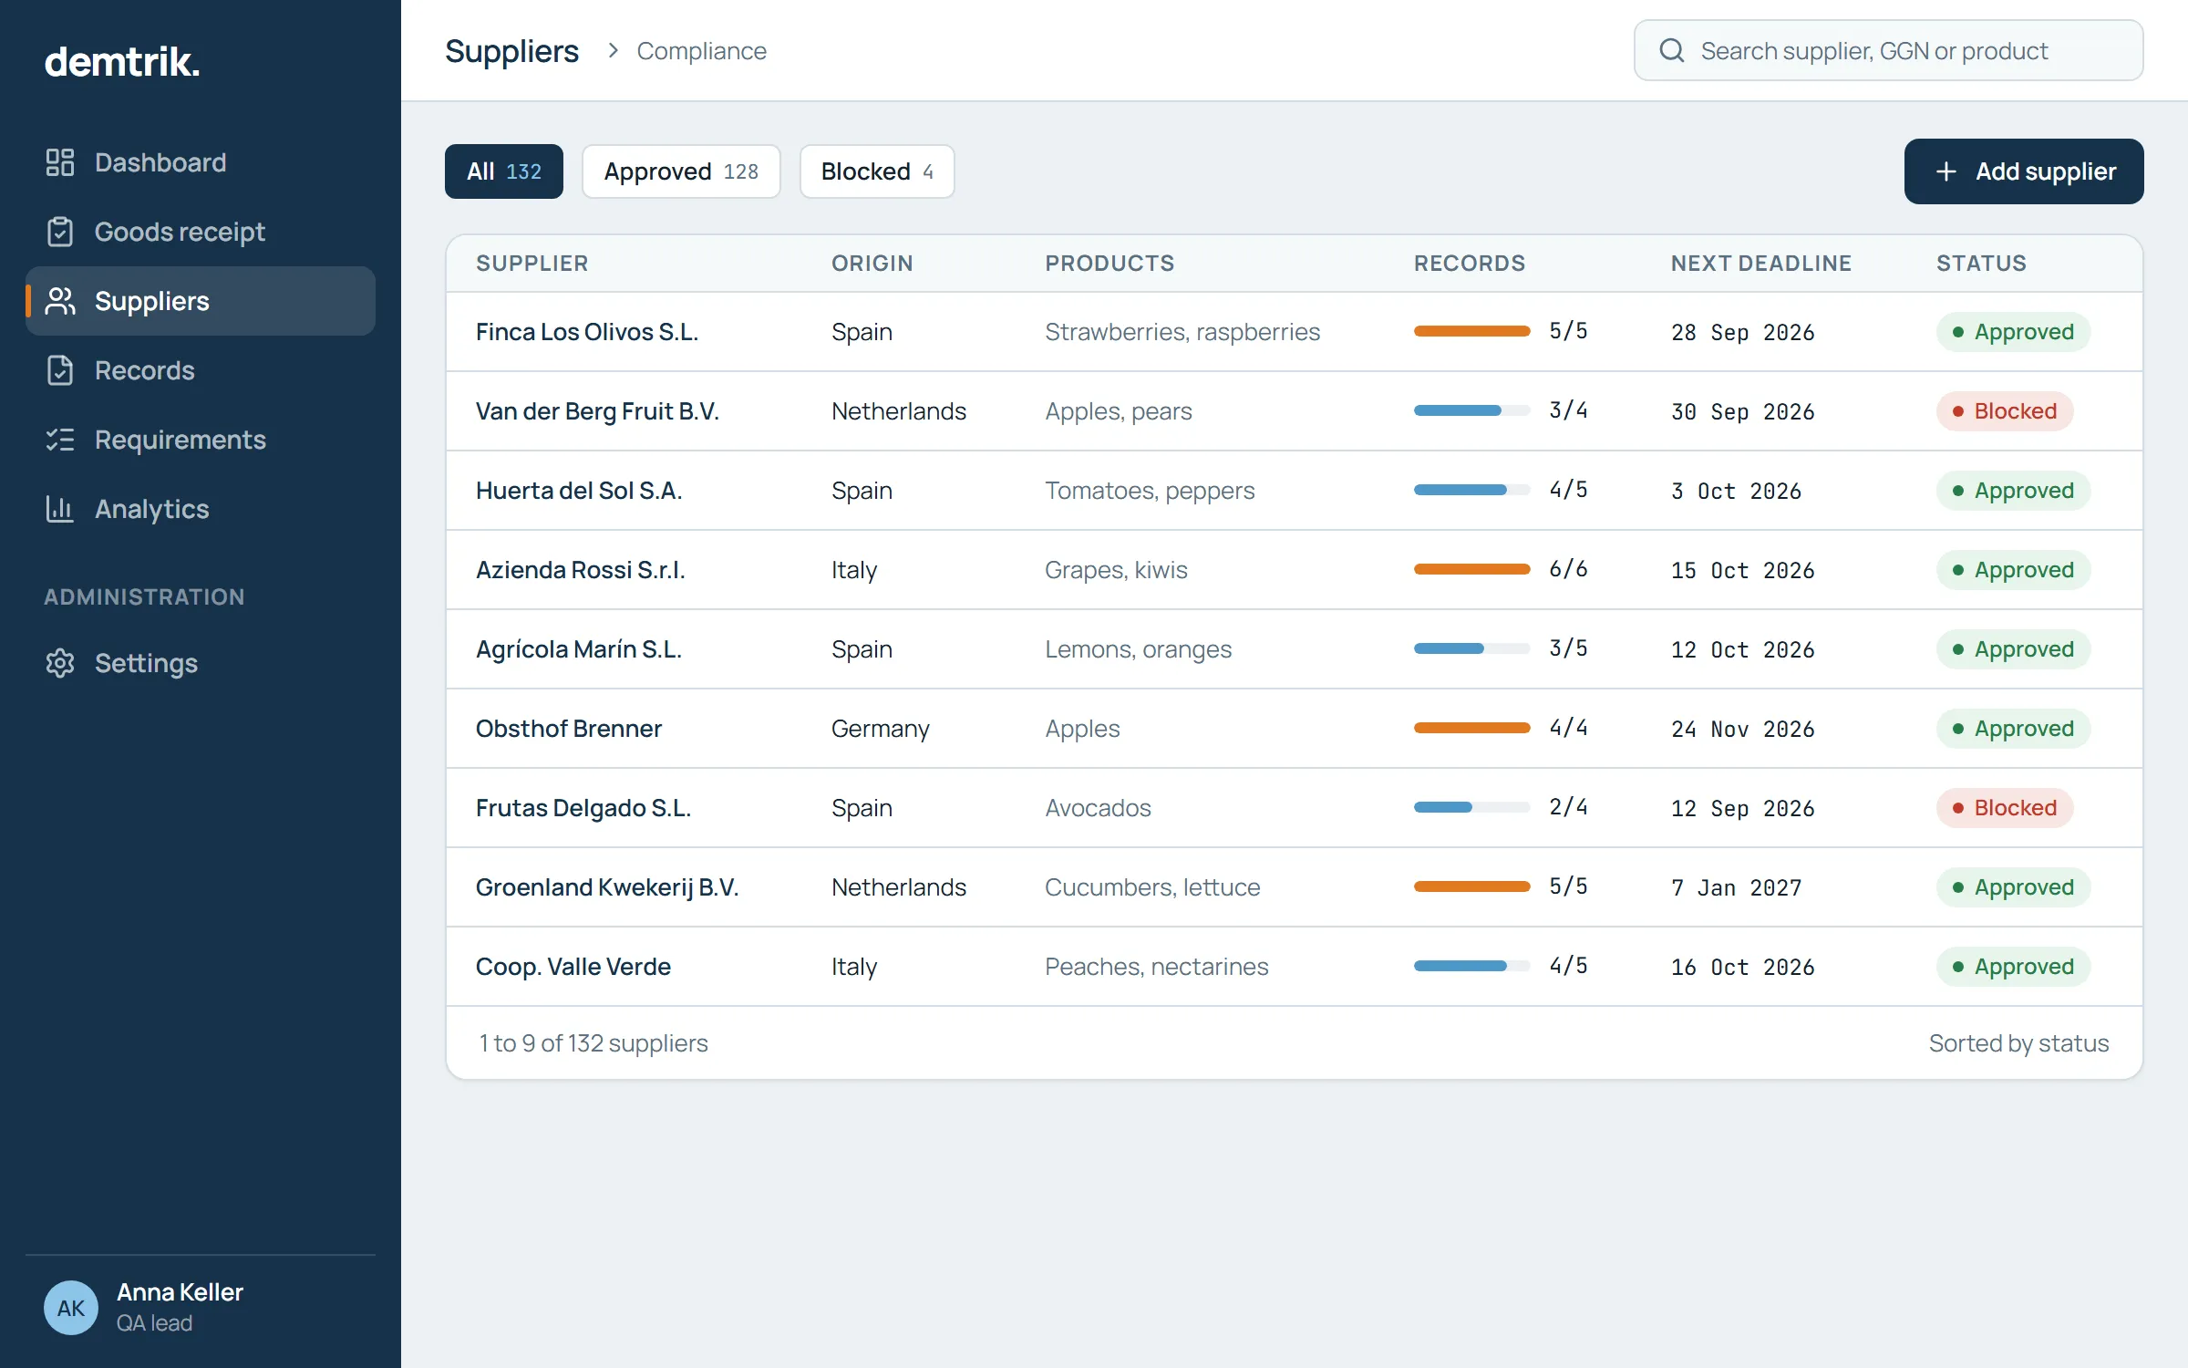Viewport: 2188px width, 1368px height.
Task: Open supplier Finca Los Olivos S.L.
Action: [587, 332]
